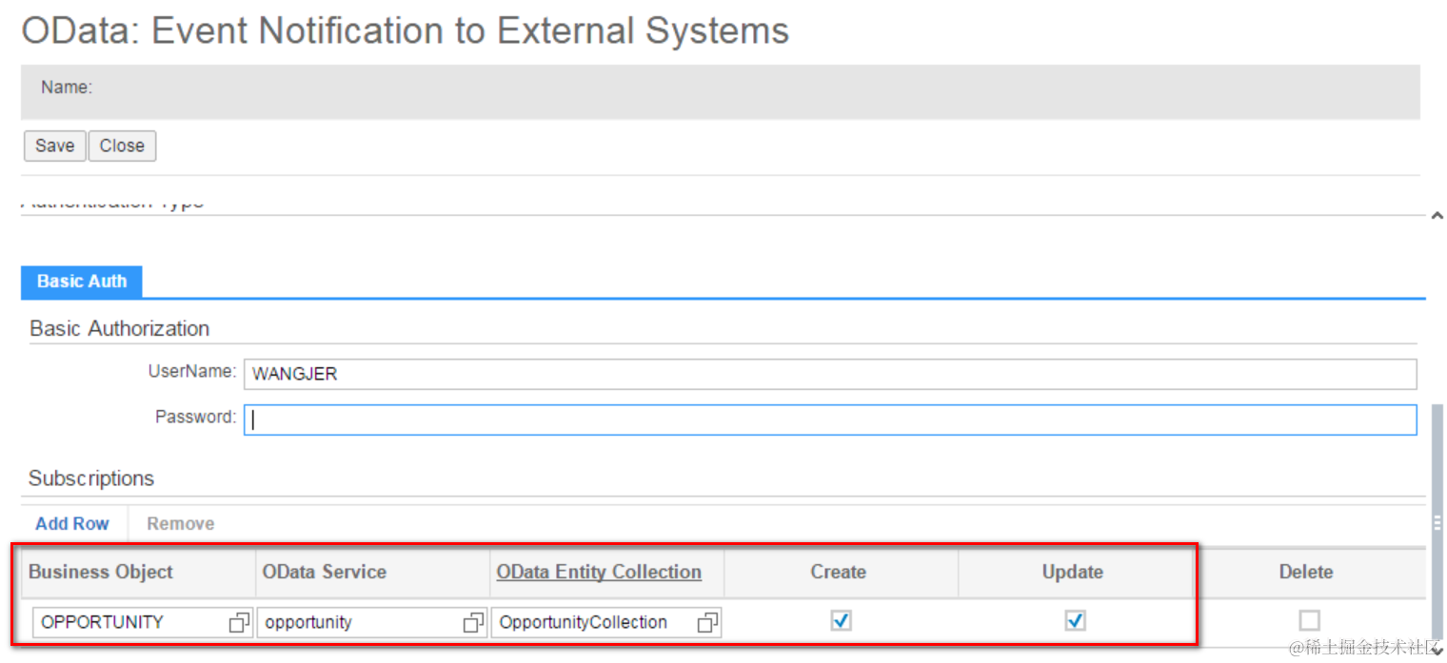Image resolution: width=1447 pixels, height=663 pixels.
Task: Click the Delete column header
Action: 1306,572
